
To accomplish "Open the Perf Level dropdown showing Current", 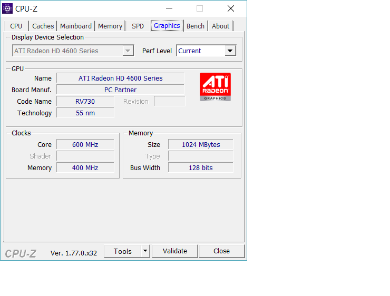I will coord(206,51).
